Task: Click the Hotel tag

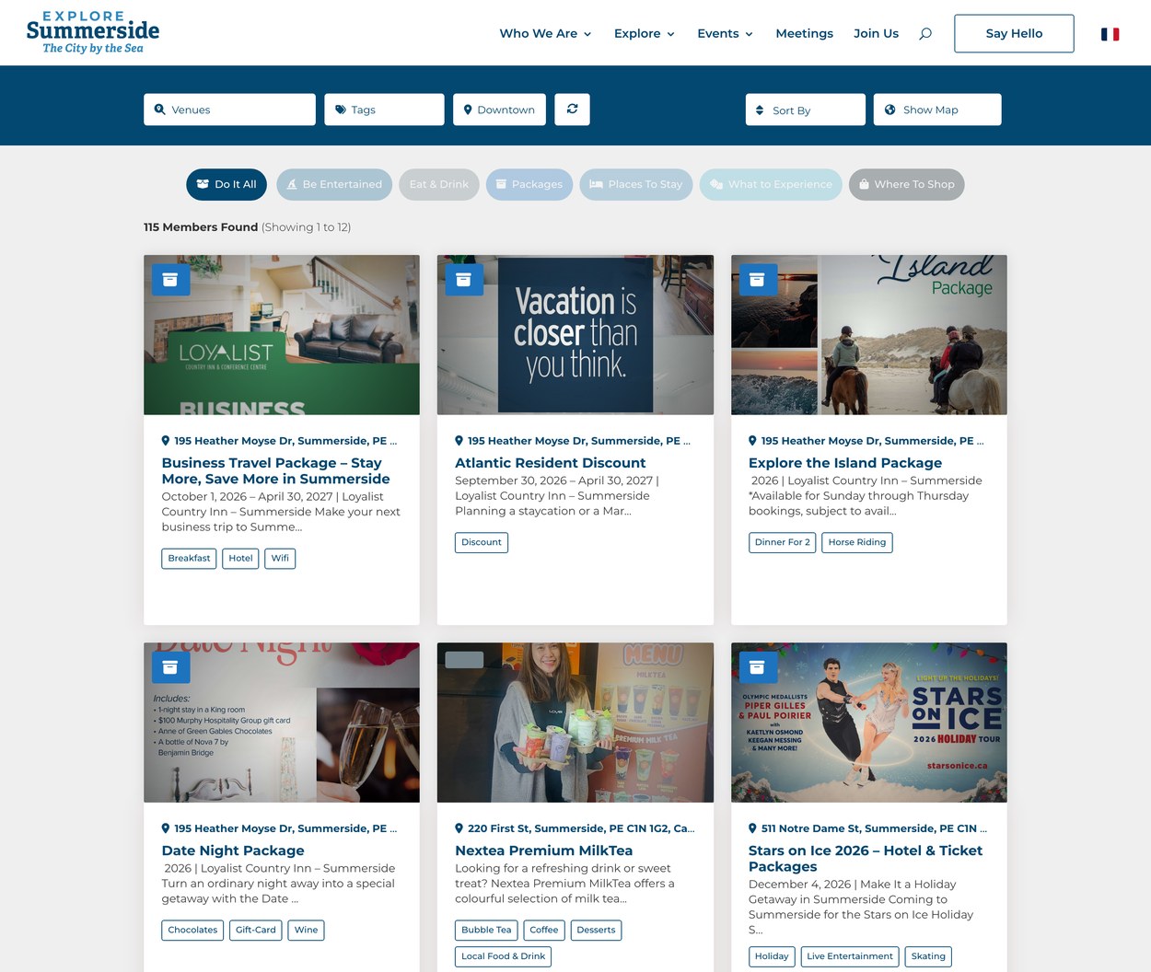Action: point(240,558)
